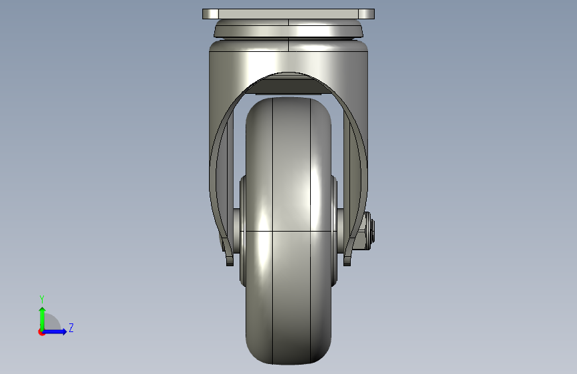This screenshot has height=374, width=577.
Task: Click the red origin dot of triad
Action: tap(41, 332)
